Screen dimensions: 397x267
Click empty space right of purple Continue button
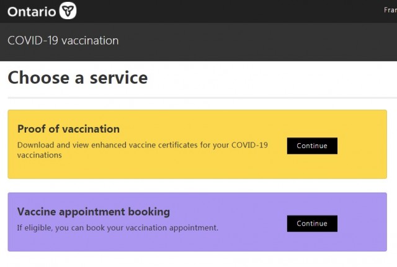(x=362, y=224)
